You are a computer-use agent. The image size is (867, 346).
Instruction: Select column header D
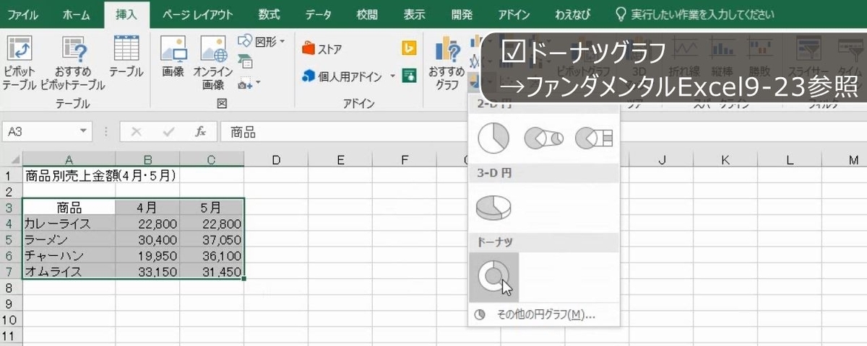[275, 160]
